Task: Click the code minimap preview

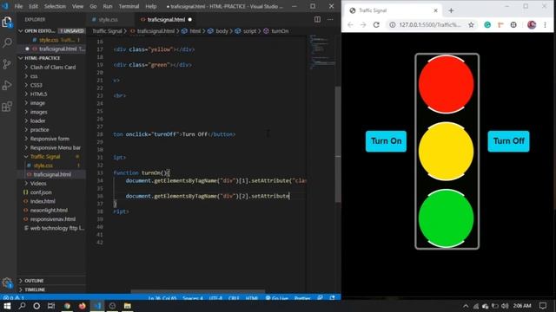Action: (x=321, y=51)
